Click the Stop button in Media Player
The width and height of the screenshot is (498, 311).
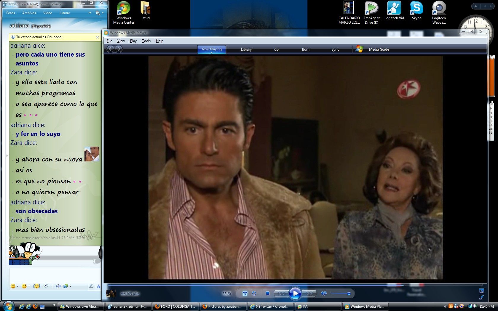click(267, 294)
